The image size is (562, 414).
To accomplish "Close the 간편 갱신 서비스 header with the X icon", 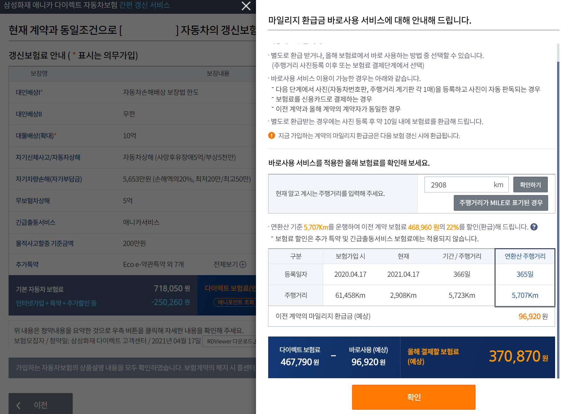I will click(x=246, y=6).
